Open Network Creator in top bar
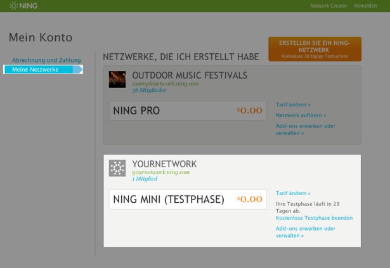Image resolution: width=390 pixels, height=268 pixels. pyautogui.click(x=328, y=6)
